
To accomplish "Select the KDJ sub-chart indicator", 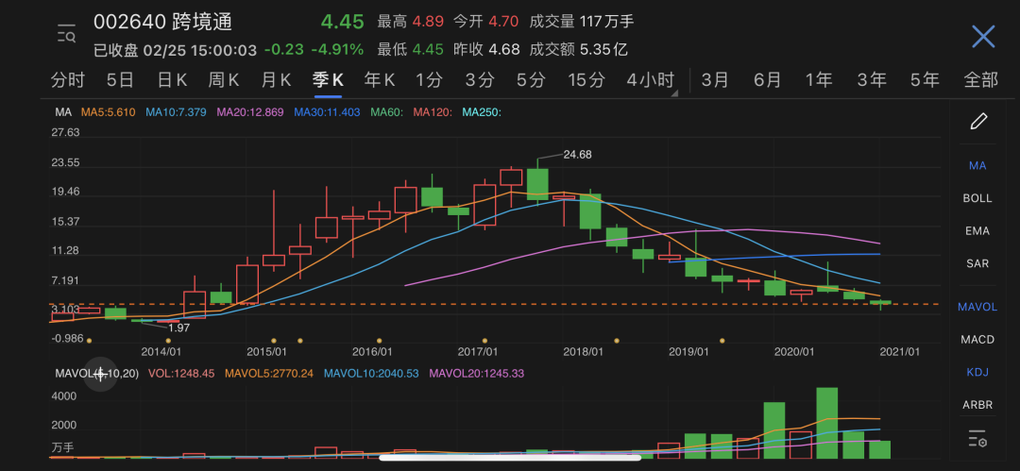I will pos(977,372).
